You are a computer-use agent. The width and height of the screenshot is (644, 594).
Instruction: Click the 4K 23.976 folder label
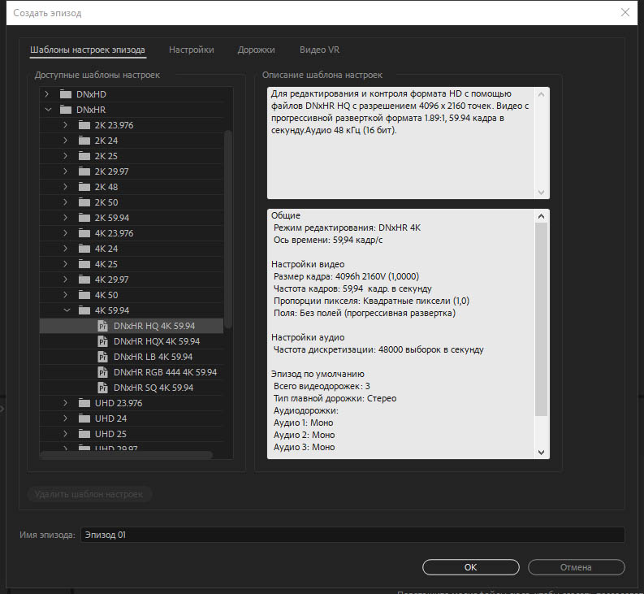(115, 233)
